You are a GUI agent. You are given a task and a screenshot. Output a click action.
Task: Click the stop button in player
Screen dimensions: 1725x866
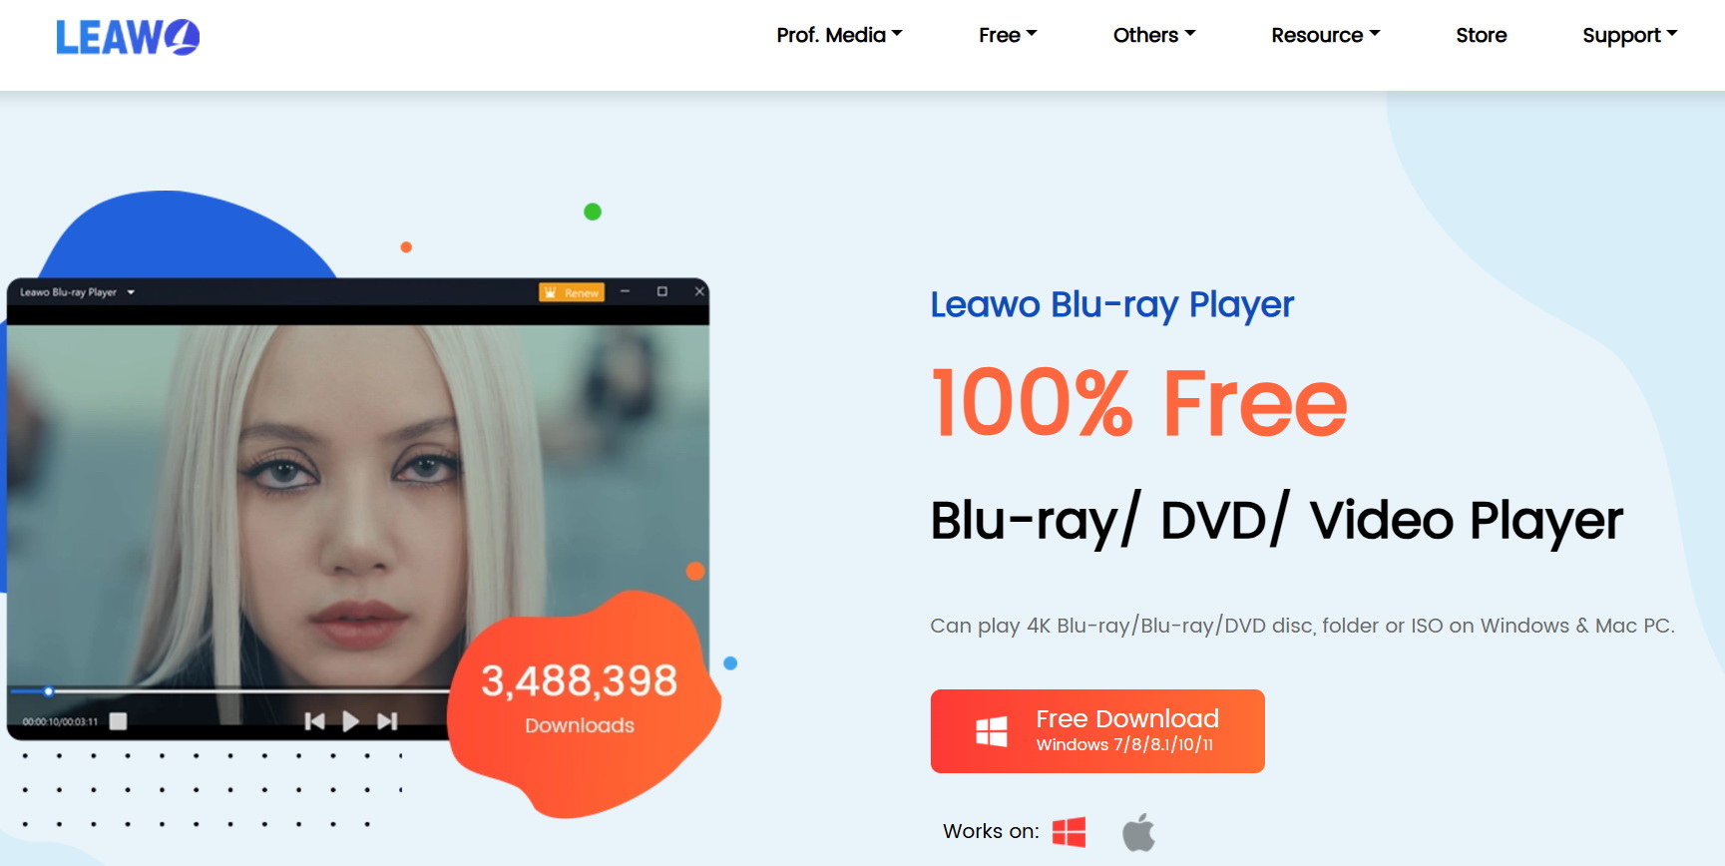tap(118, 720)
